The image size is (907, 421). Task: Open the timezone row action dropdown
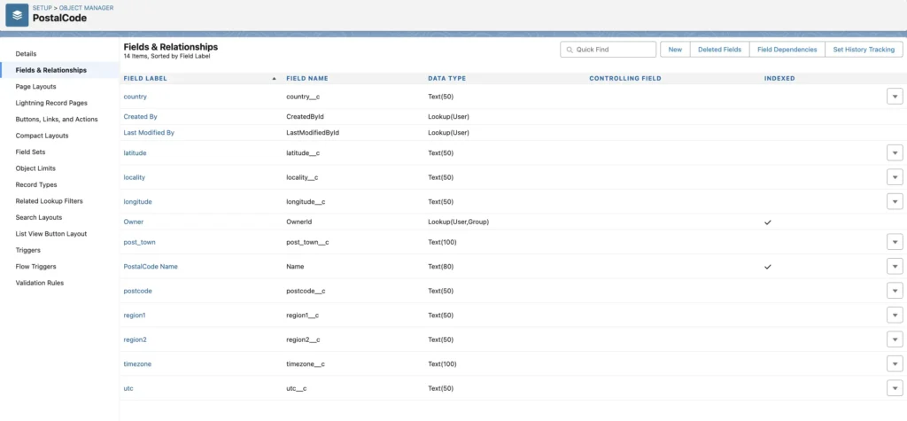895,363
